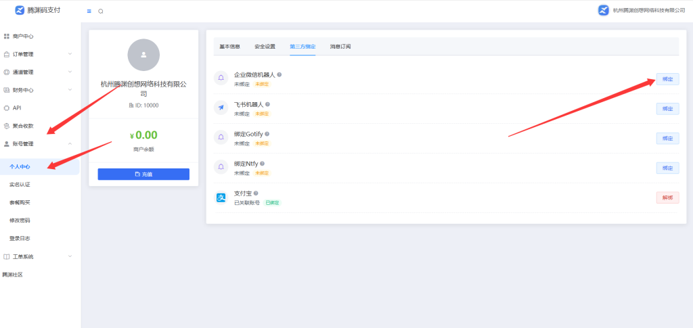Click help icon next to 绑定Gotify

tap(267, 134)
